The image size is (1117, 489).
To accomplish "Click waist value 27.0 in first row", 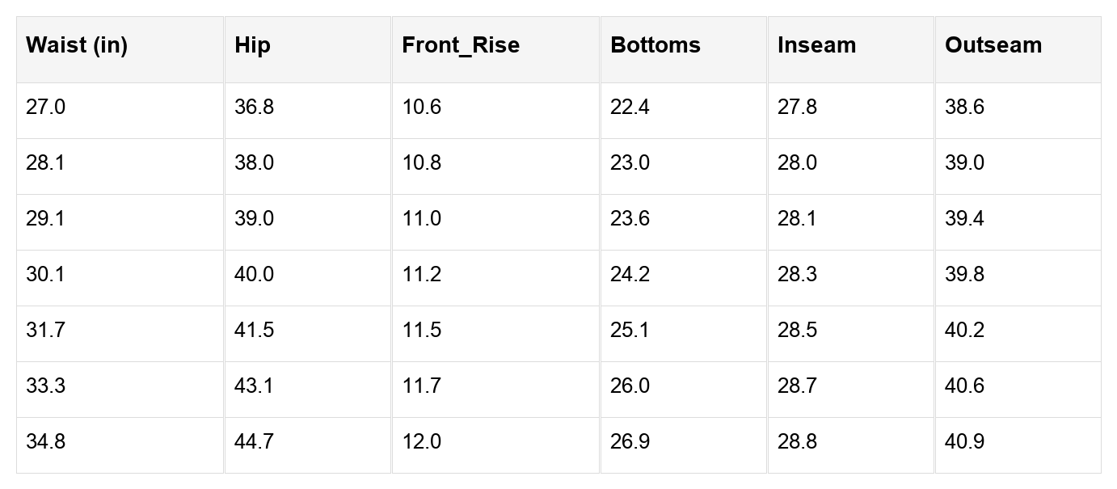I will pyautogui.click(x=45, y=107).
